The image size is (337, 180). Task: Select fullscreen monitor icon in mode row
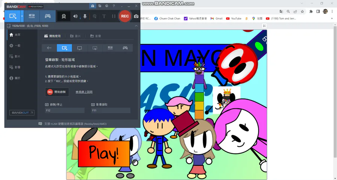tap(79, 48)
